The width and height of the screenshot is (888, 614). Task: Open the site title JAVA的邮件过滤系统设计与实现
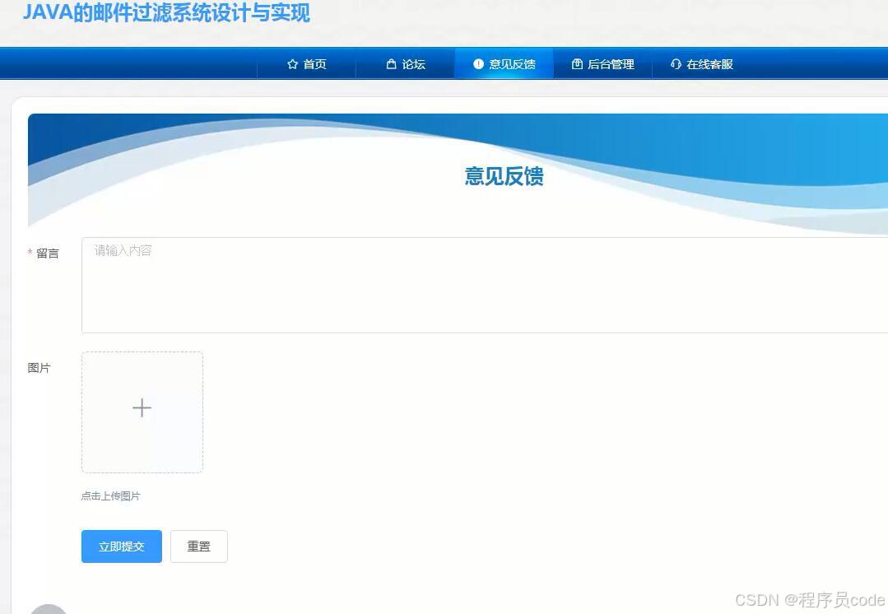165,13
